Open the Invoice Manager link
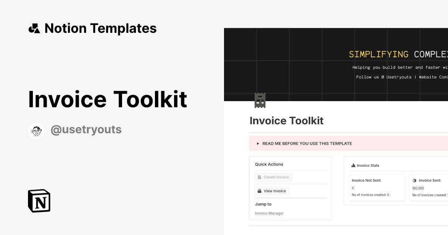The width and height of the screenshot is (448, 235). pyautogui.click(x=269, y=213)
